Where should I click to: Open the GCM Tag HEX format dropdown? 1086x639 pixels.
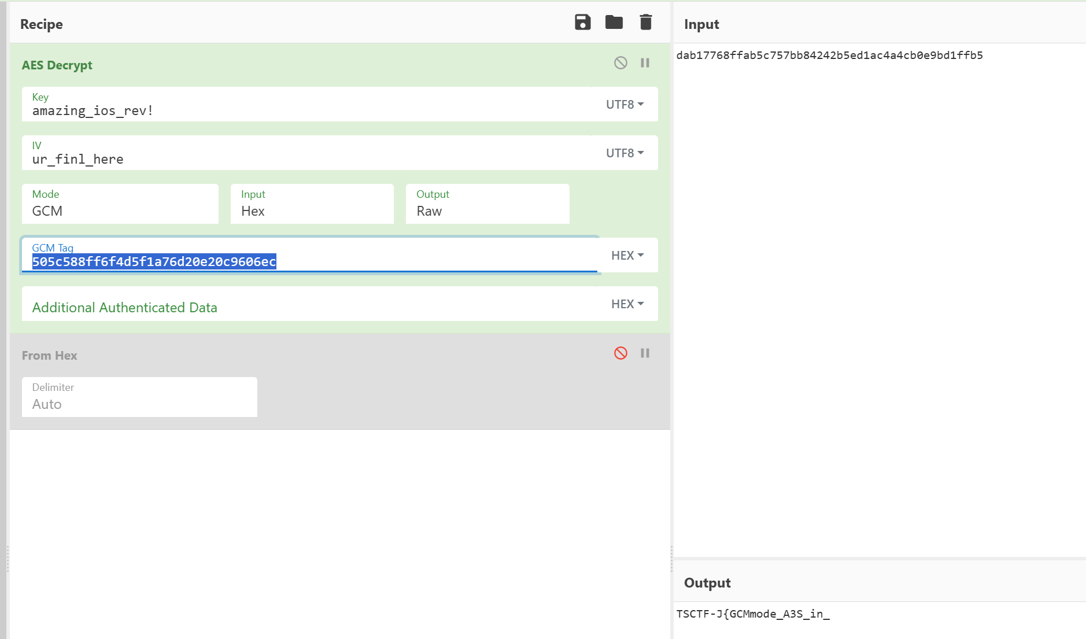(627, 256)
